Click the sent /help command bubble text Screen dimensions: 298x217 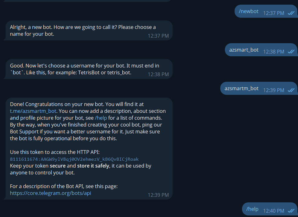tap(252, 209)
